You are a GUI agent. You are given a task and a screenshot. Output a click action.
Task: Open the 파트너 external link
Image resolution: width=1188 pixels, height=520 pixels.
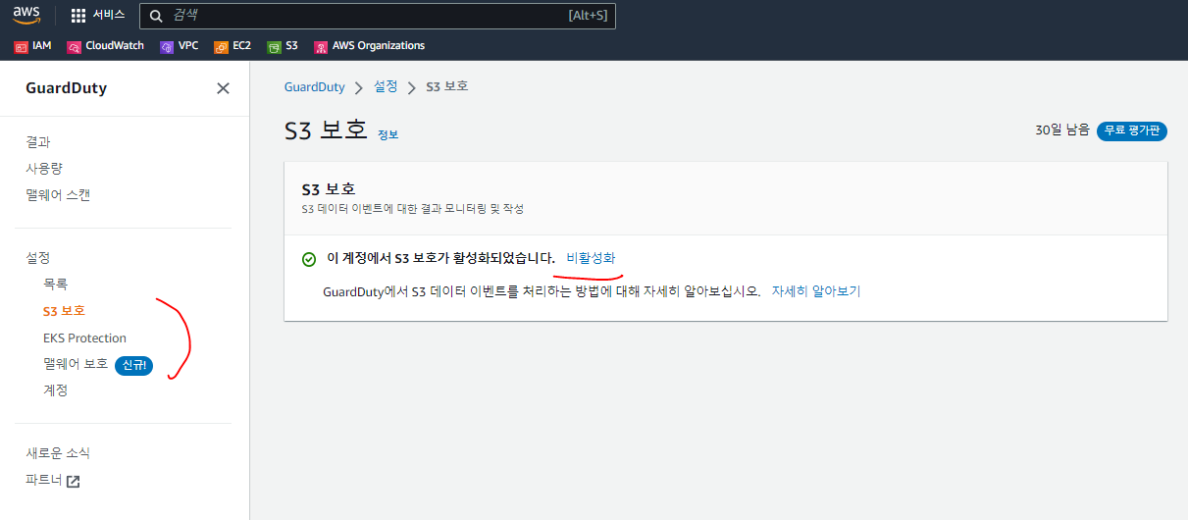click(x=44, y=481)
